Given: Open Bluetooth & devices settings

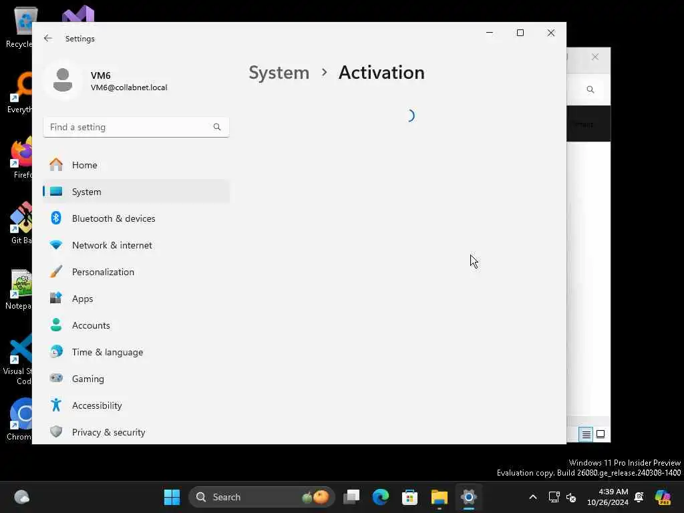Looking at the screenshot, I should click(x=136, y=218).
